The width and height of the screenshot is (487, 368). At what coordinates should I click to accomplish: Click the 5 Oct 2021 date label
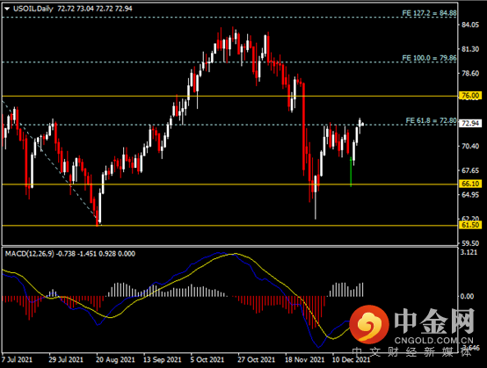207,359
